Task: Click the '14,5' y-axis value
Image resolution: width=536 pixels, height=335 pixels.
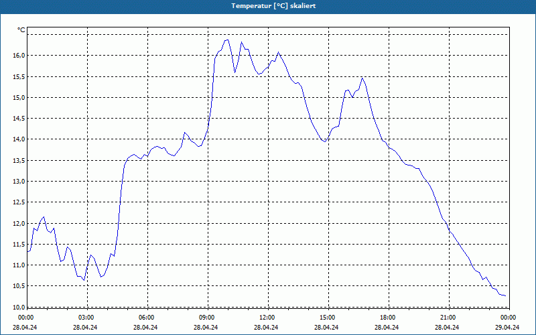Action: [19, 119]
